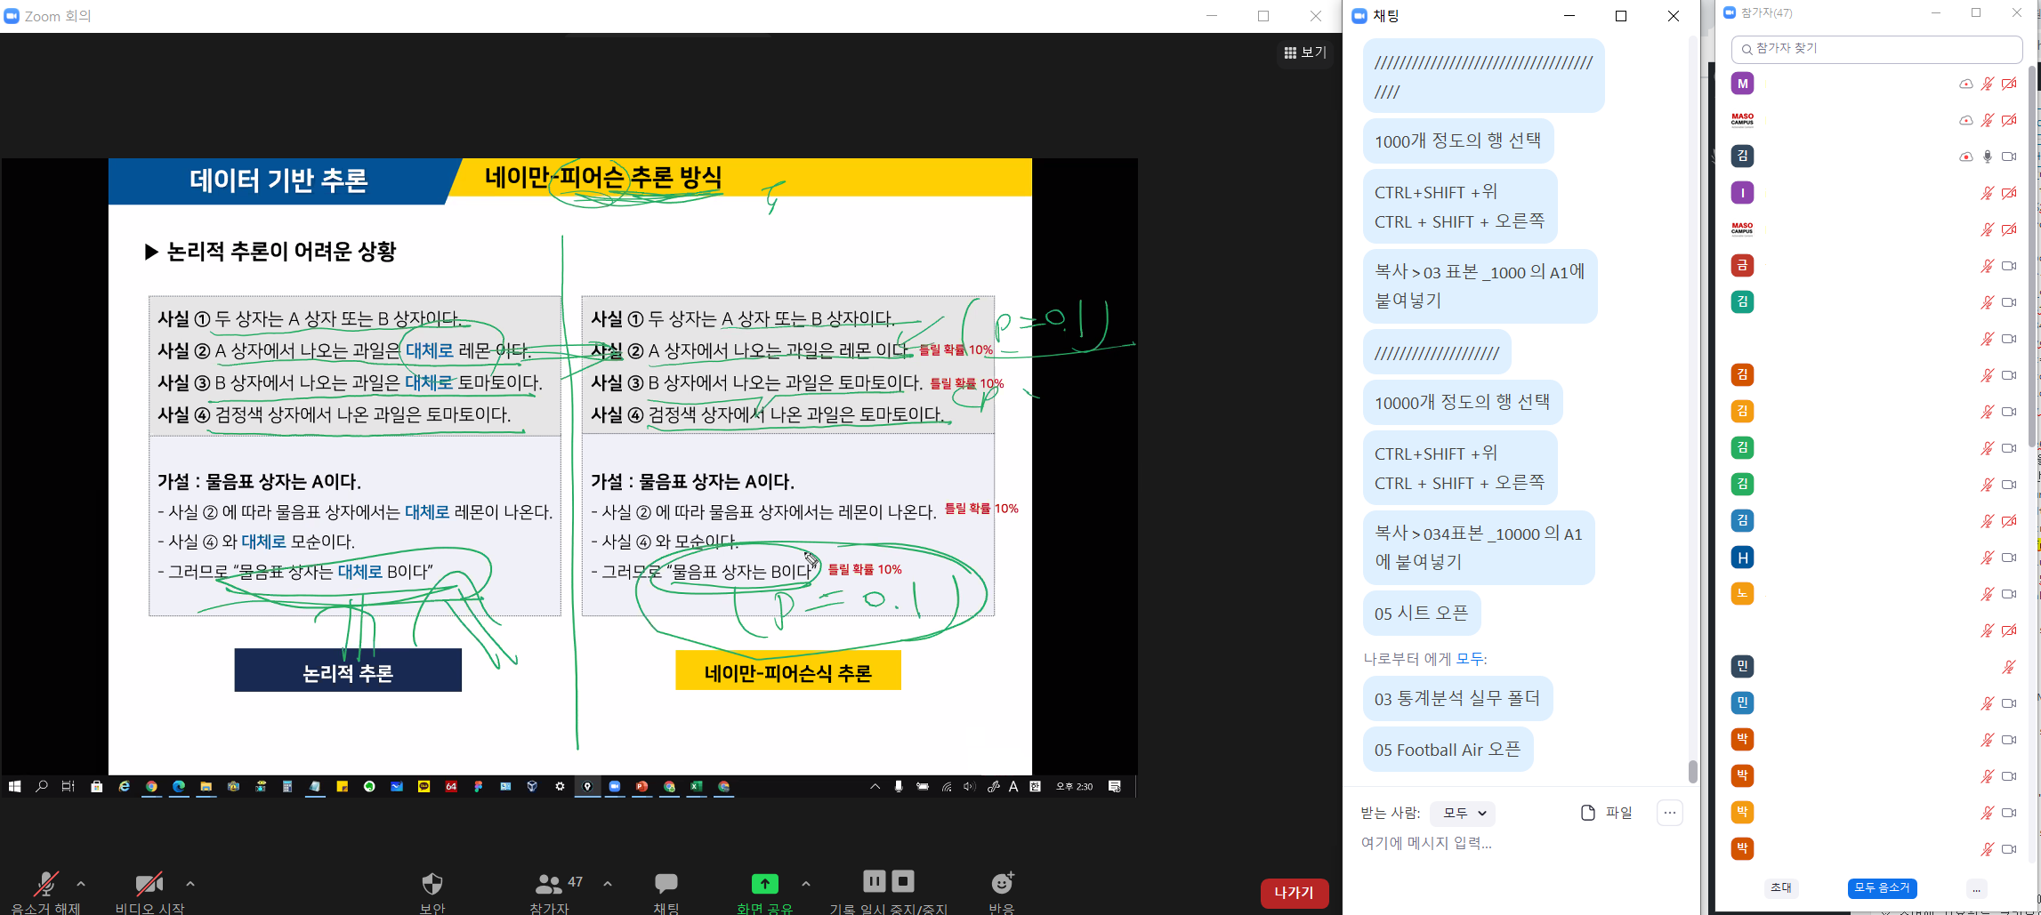Toggle the microphone icon of participant M
Screen dimensions: 2041x915
click(x=1987, y=84)
